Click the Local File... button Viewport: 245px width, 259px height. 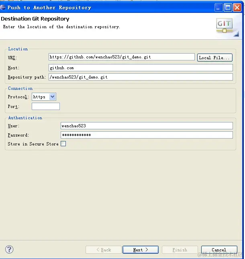point(215,58)
